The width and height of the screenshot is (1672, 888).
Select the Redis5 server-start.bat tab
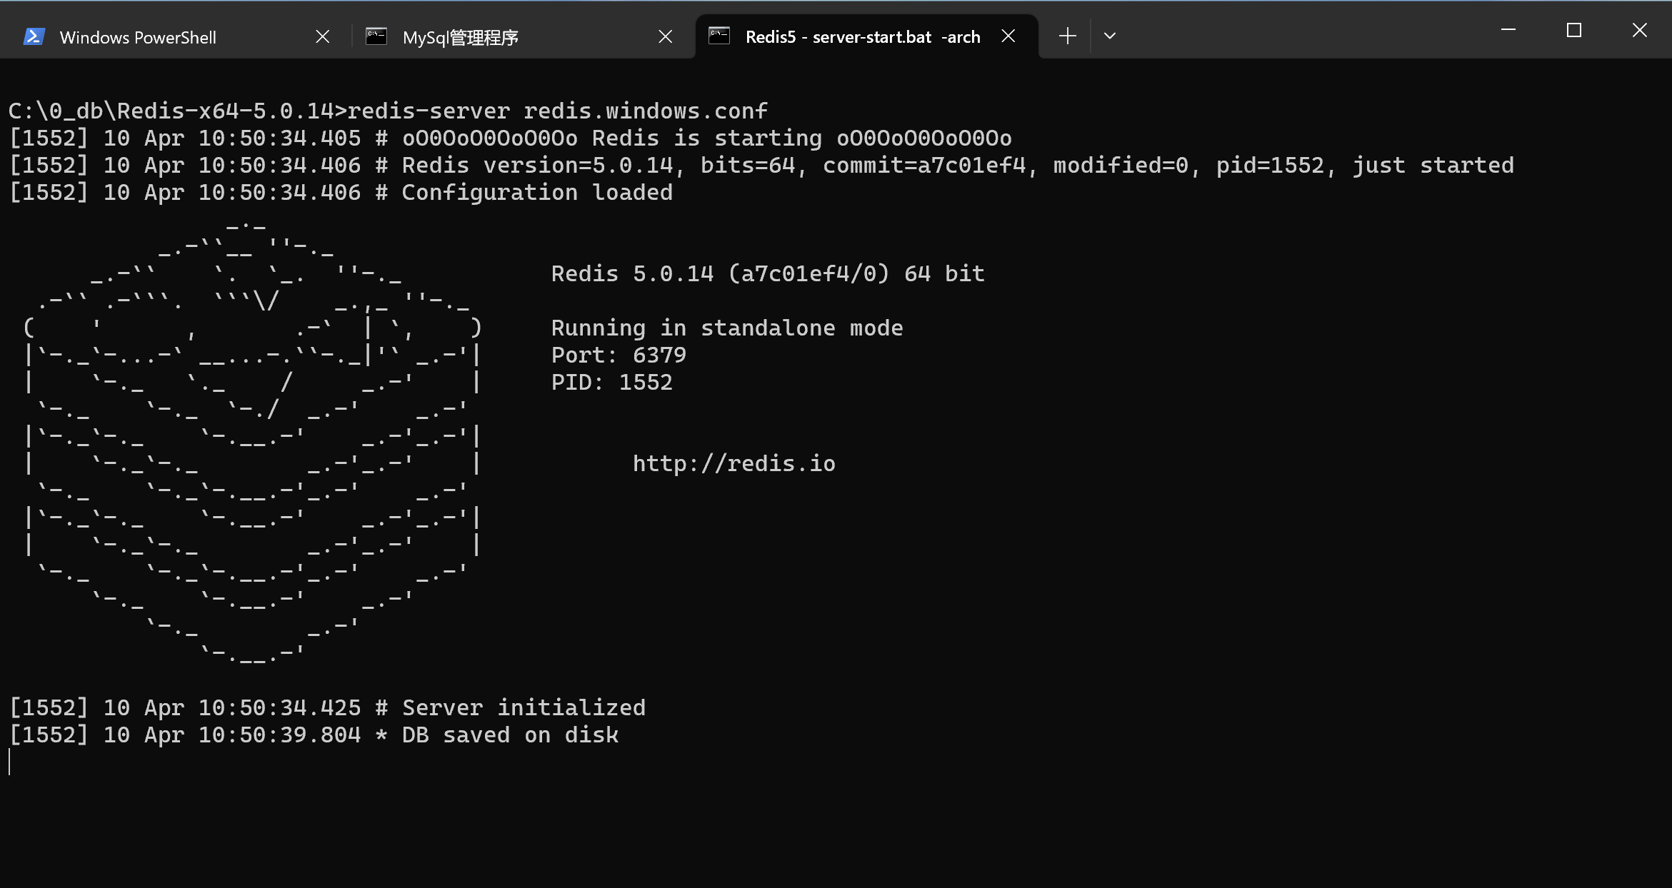coord(866,36)
